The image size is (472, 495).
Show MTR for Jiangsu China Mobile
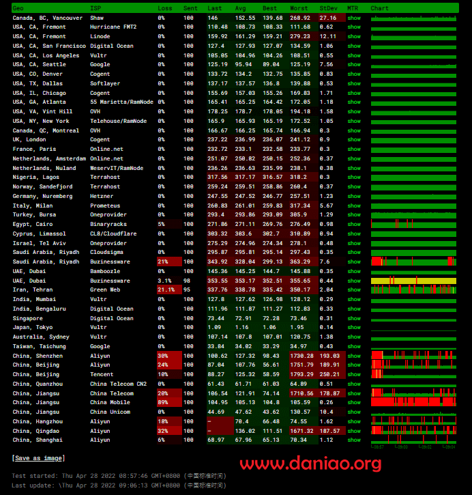coord(354,402)
